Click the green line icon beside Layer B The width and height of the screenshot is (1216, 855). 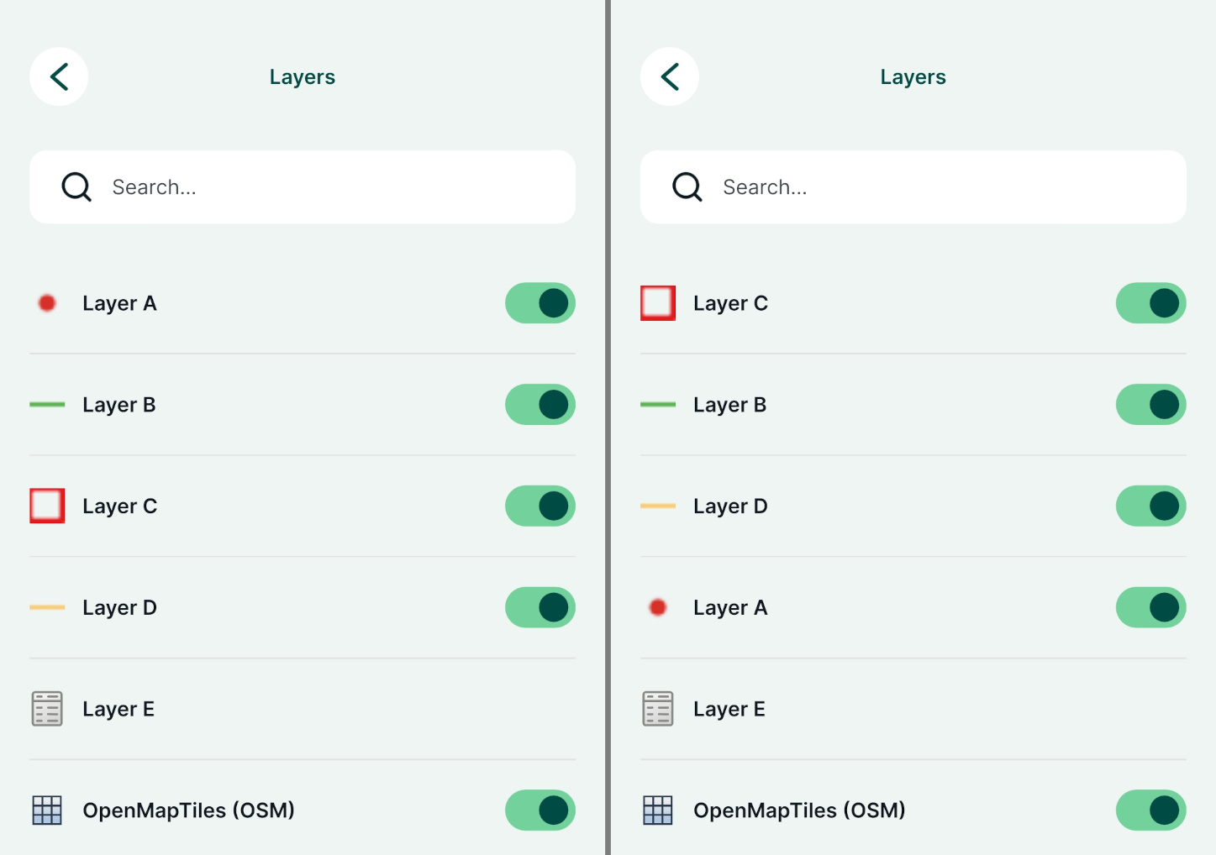(47, 404)
